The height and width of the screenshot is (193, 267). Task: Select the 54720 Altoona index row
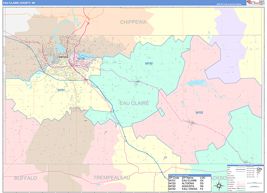186,183
